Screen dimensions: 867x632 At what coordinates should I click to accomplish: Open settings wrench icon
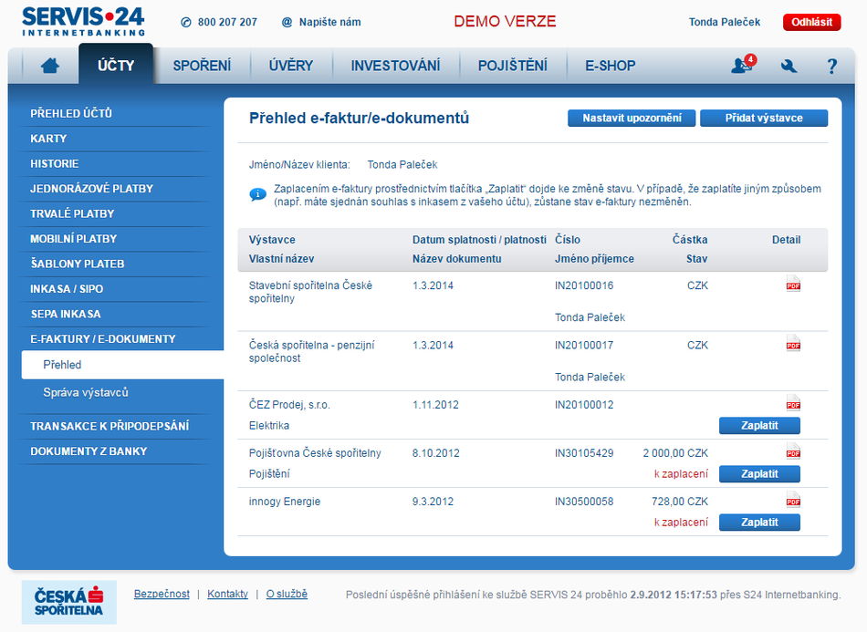coord(789,67)
